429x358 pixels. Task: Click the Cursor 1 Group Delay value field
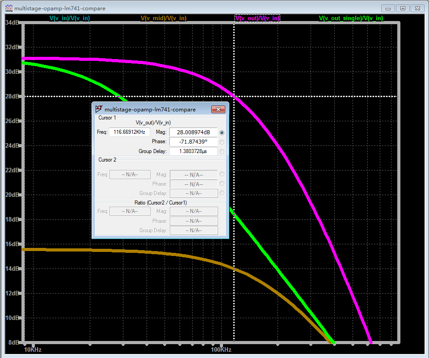[193, 152]
